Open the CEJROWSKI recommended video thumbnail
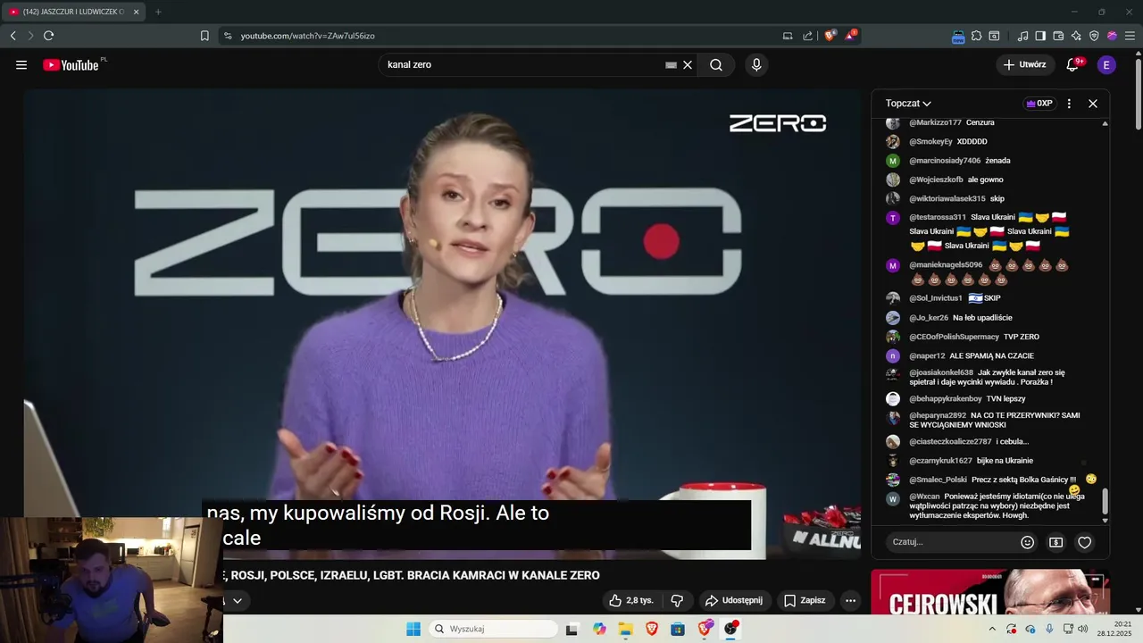Image resolution: width=1143 pixels, height=643 pixels. click(990, 592)
